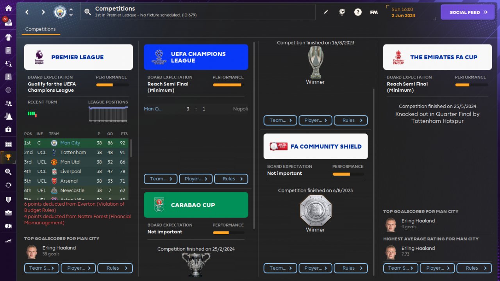This screenshot has height=281, width=500.
Task: Open the Premier League header panel
Action: pyautogui.click(x=79, y=57)
